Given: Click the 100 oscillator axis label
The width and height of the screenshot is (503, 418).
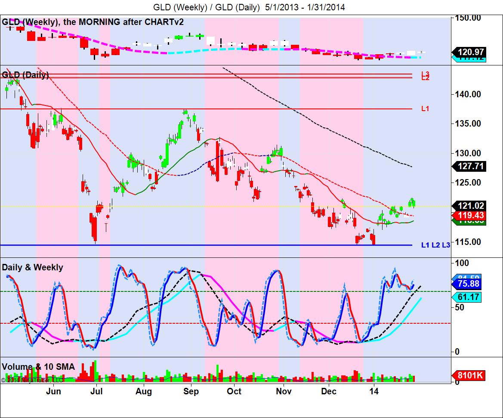Looking at the screenshot, I should pos(462,263).
